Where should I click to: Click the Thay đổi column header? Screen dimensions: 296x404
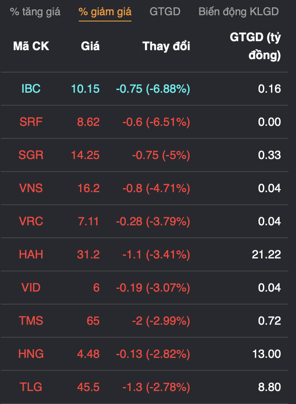click(x=166, y=46)
